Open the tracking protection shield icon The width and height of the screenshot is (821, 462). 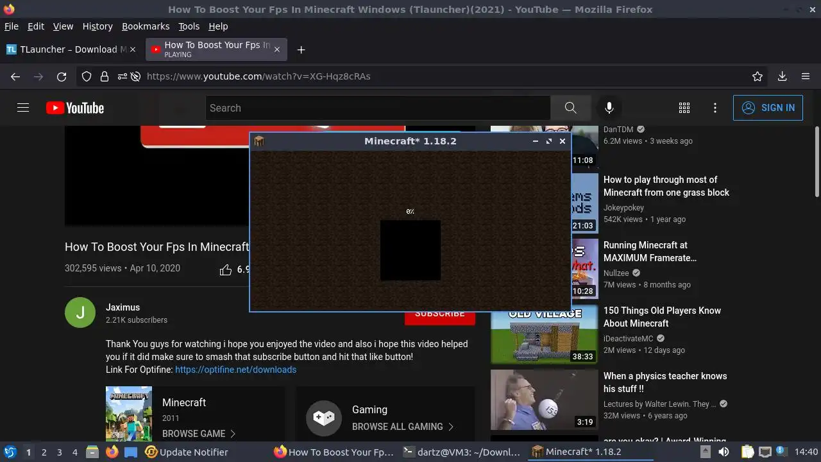coord(87,76)
